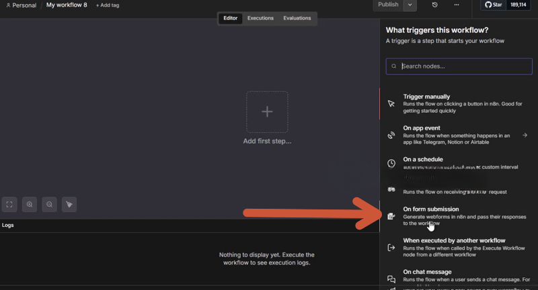The image size is (538, 290).
Task: Click 'Nothing to display yet' logs message
Action: [266, 258]
